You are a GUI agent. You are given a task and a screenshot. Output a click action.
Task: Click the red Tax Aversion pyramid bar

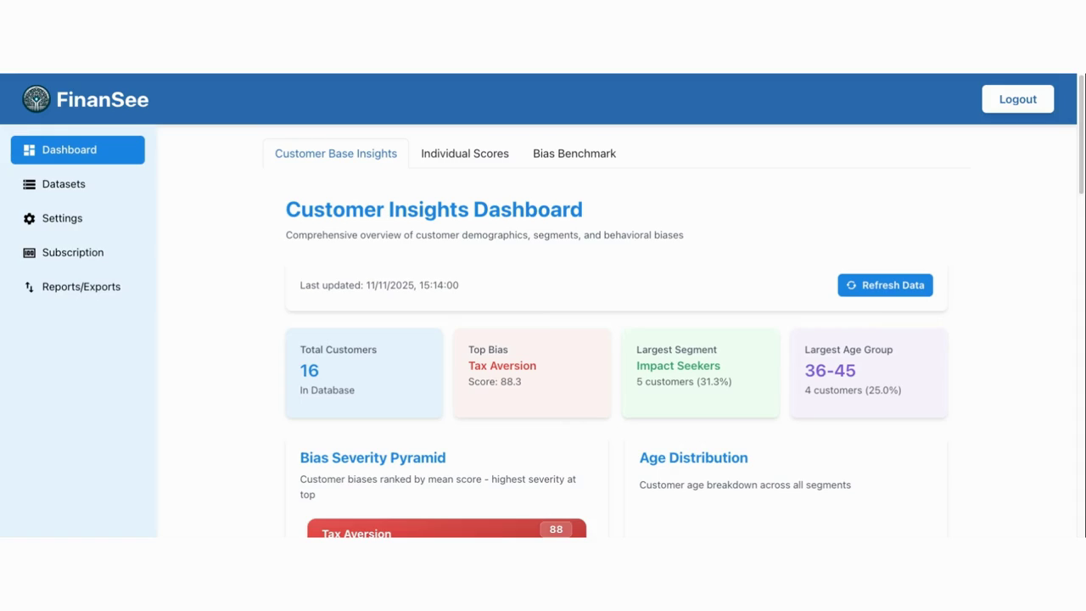tap(446, 529)
